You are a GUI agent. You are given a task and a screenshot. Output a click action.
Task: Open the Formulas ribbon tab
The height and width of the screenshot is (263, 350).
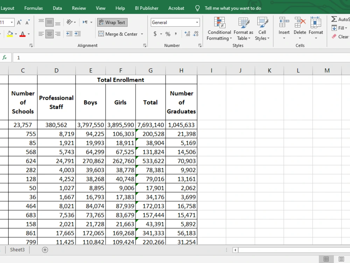pos(34,8)
